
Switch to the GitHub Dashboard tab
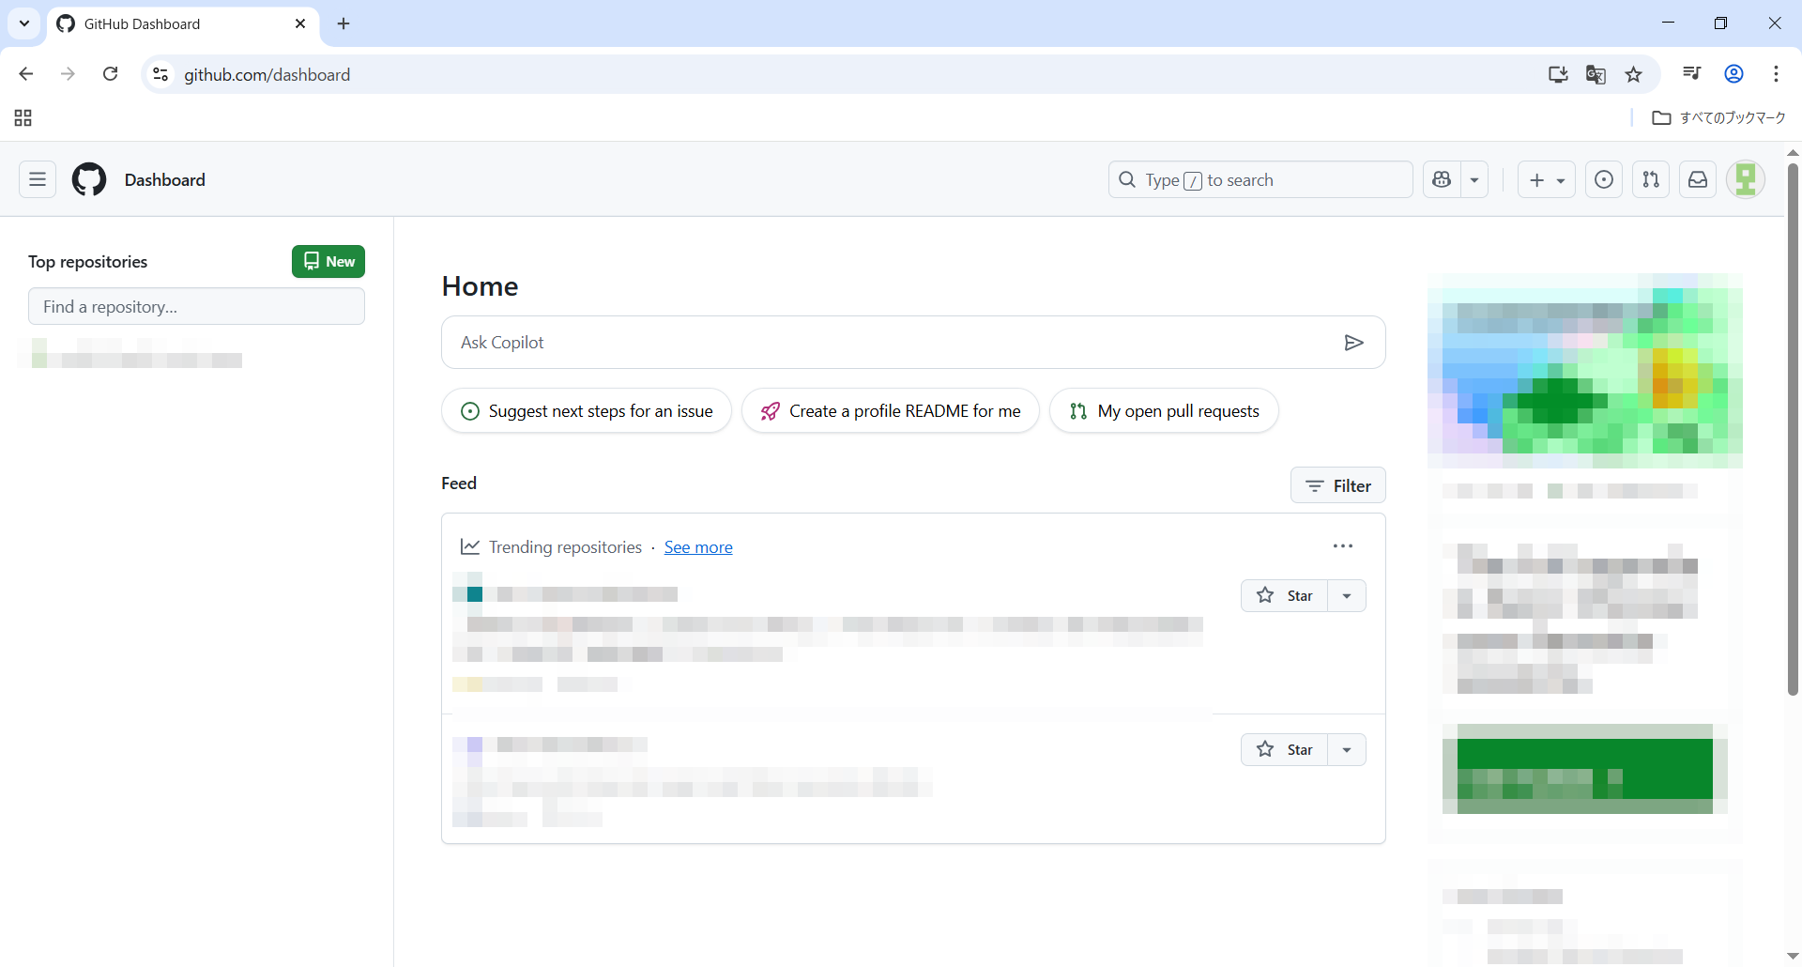point(178,23)
